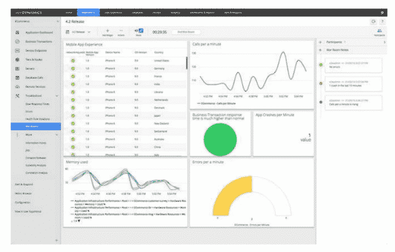The height and width of the screenshot is (252, 395).
Task: Open Dashboards & Reports tab
Action: coord(202,13)
